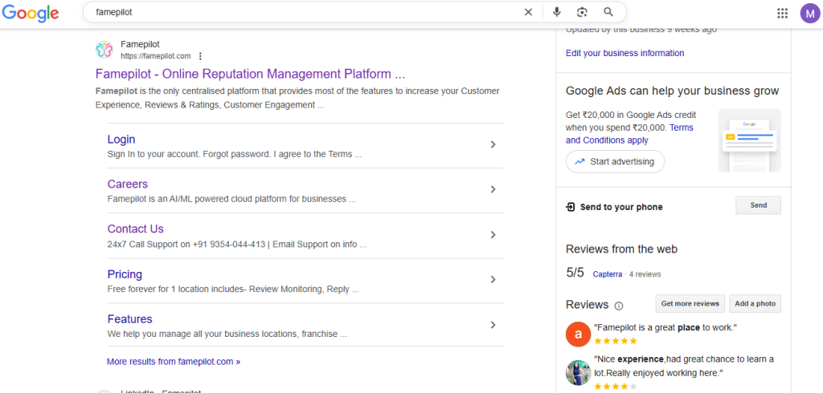
Task: Open the account avatar labeled M
Action: pos(810,13)
